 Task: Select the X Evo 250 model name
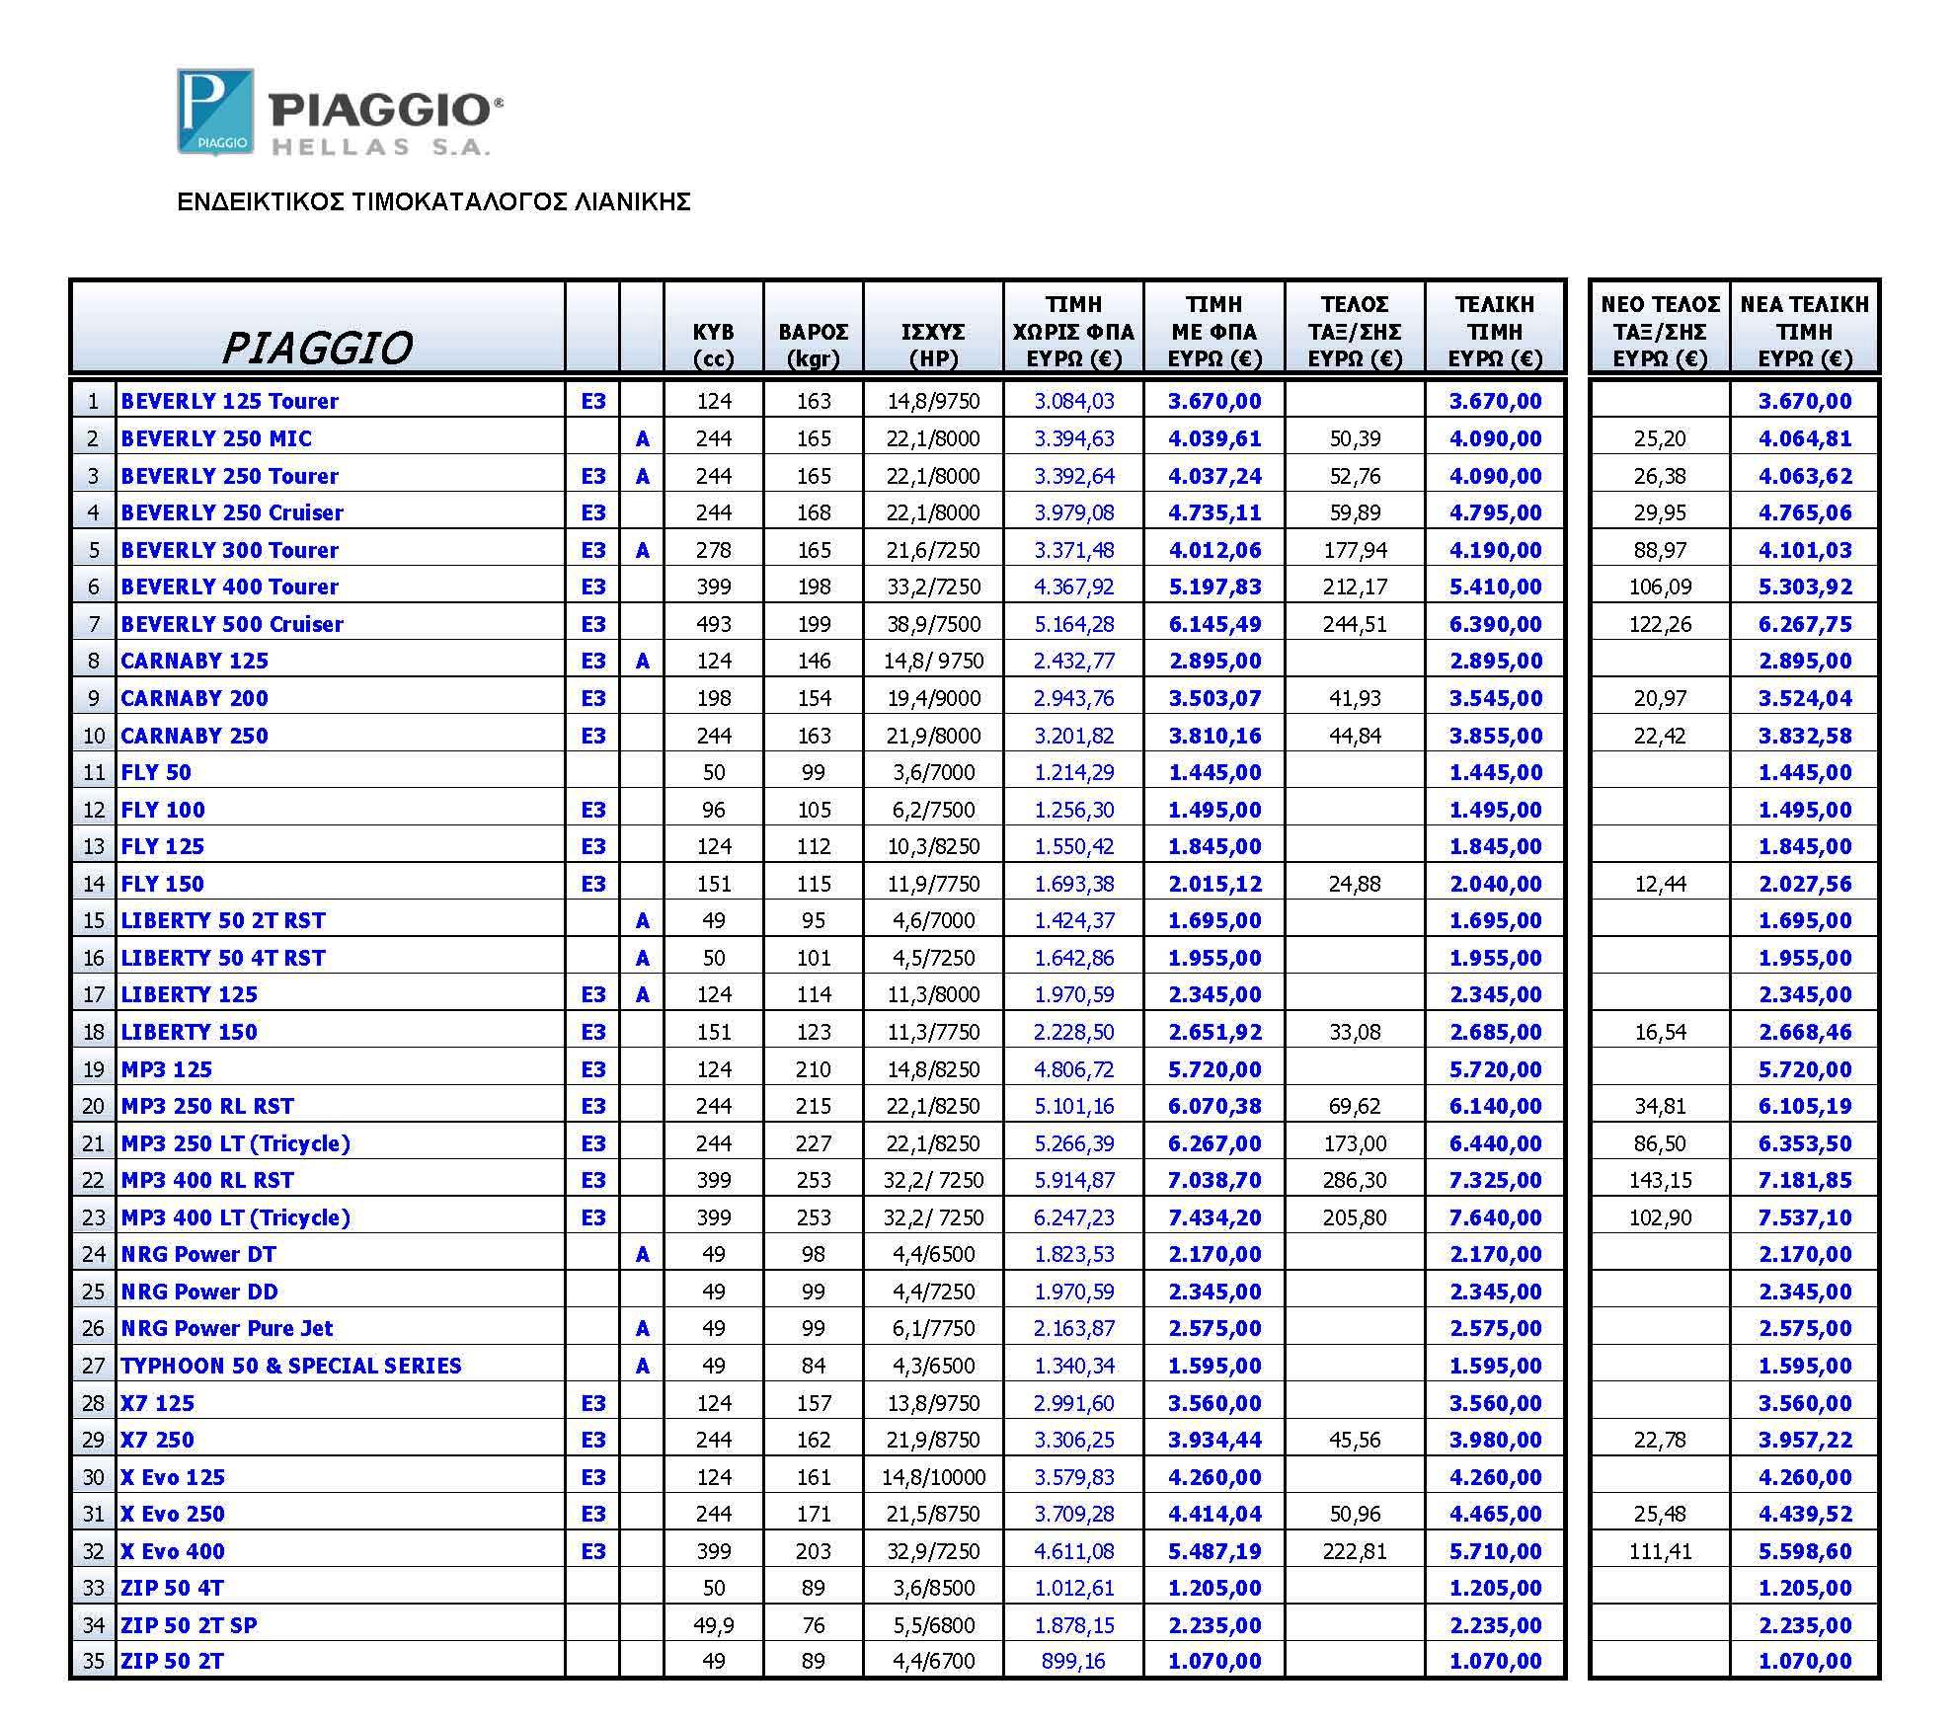[x=173, y=1514]
